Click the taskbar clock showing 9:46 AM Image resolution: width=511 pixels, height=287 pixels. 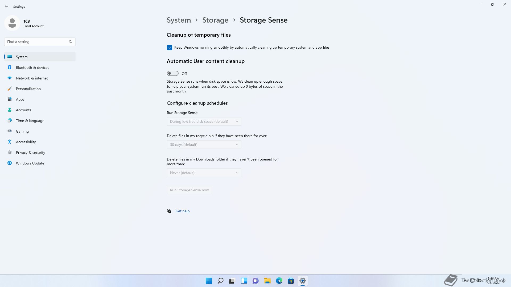click(x=493, y=281)
